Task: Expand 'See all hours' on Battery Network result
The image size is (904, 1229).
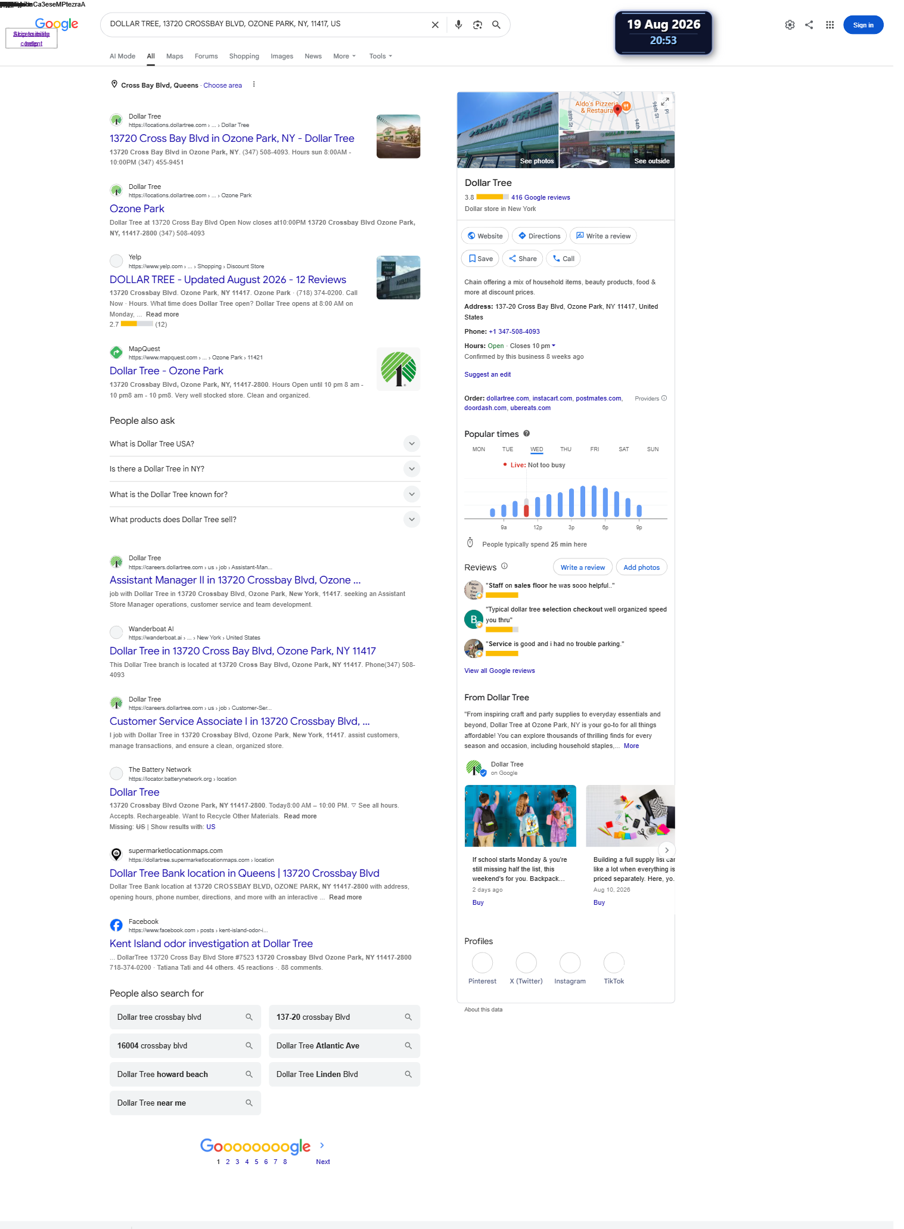Action: click(374, 805)
